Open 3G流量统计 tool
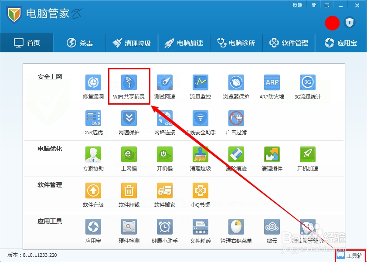Image resolution: width=367 pixels, height=262 pixels. pyautogui.click(x=308, y=87)
